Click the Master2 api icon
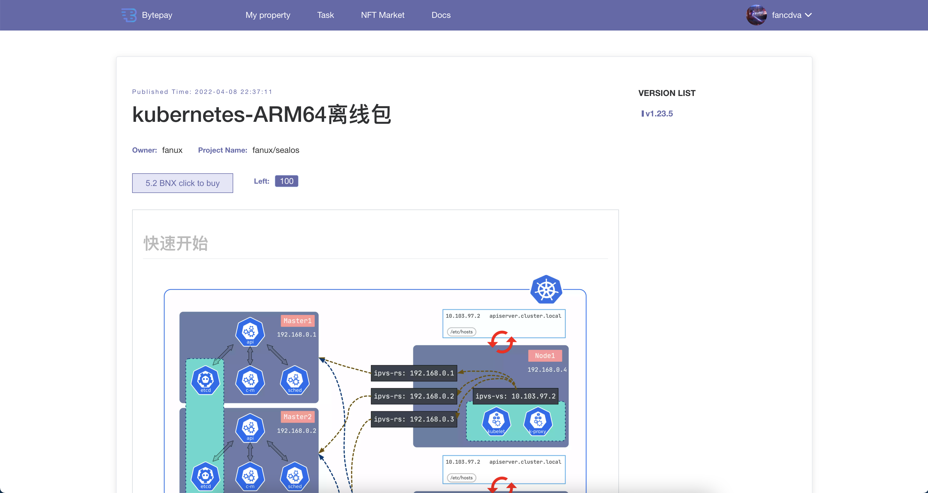This screenshot has height=493, width=928. pos(250,428)
